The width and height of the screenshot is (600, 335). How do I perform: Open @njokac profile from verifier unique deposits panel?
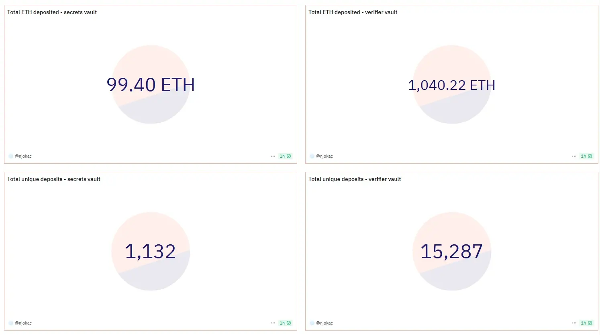point(324,323)
